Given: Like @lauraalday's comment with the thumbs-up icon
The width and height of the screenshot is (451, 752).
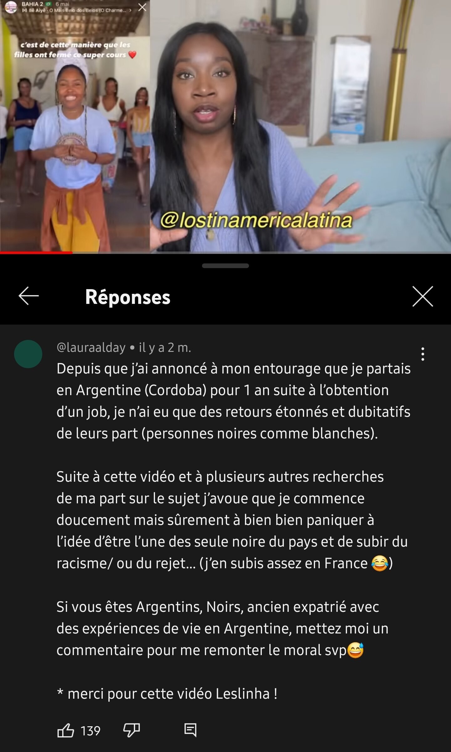Looking at the screenshot, I should pyautogui.click(x=66, y=730).
